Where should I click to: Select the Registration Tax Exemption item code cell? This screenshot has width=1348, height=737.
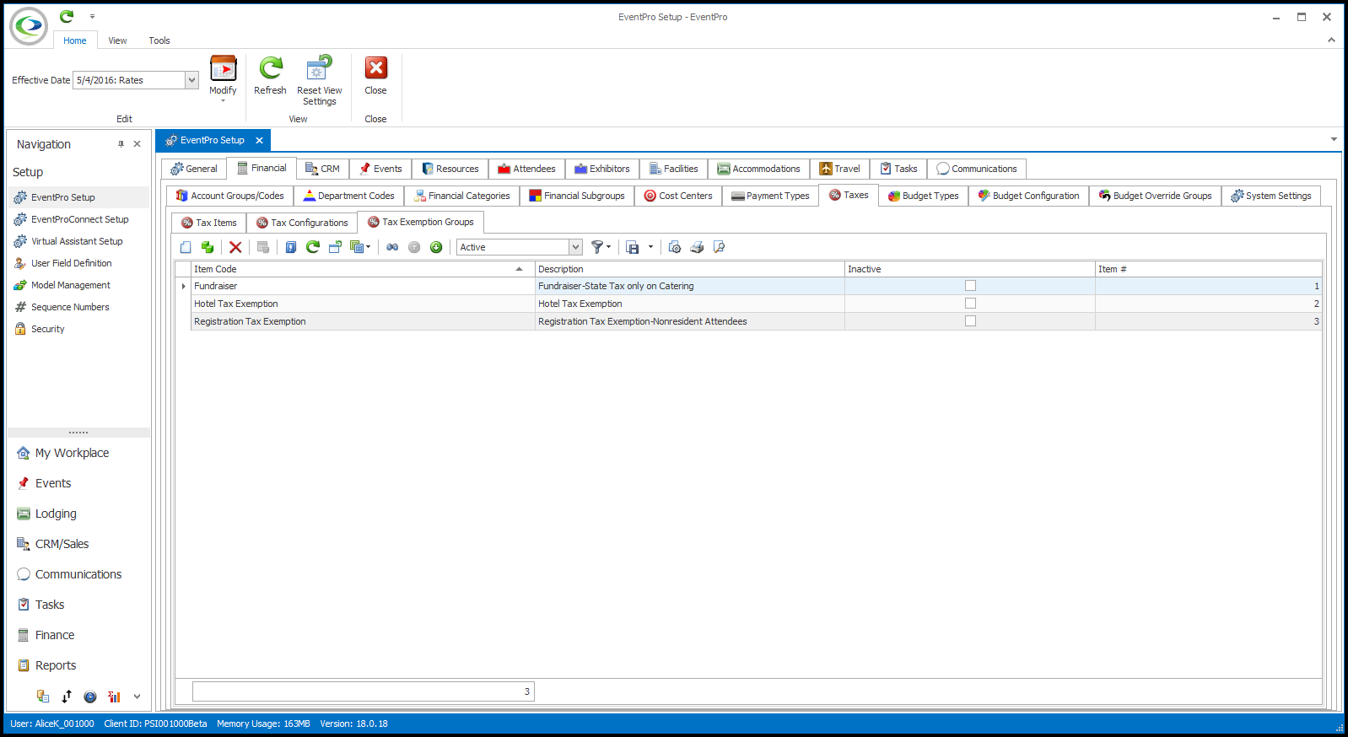(x=363, y=321)
